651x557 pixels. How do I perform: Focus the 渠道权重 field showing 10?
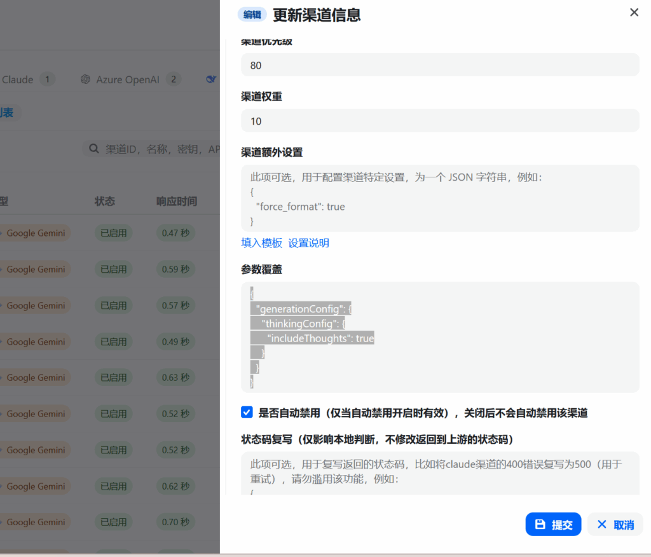(440, 121)
